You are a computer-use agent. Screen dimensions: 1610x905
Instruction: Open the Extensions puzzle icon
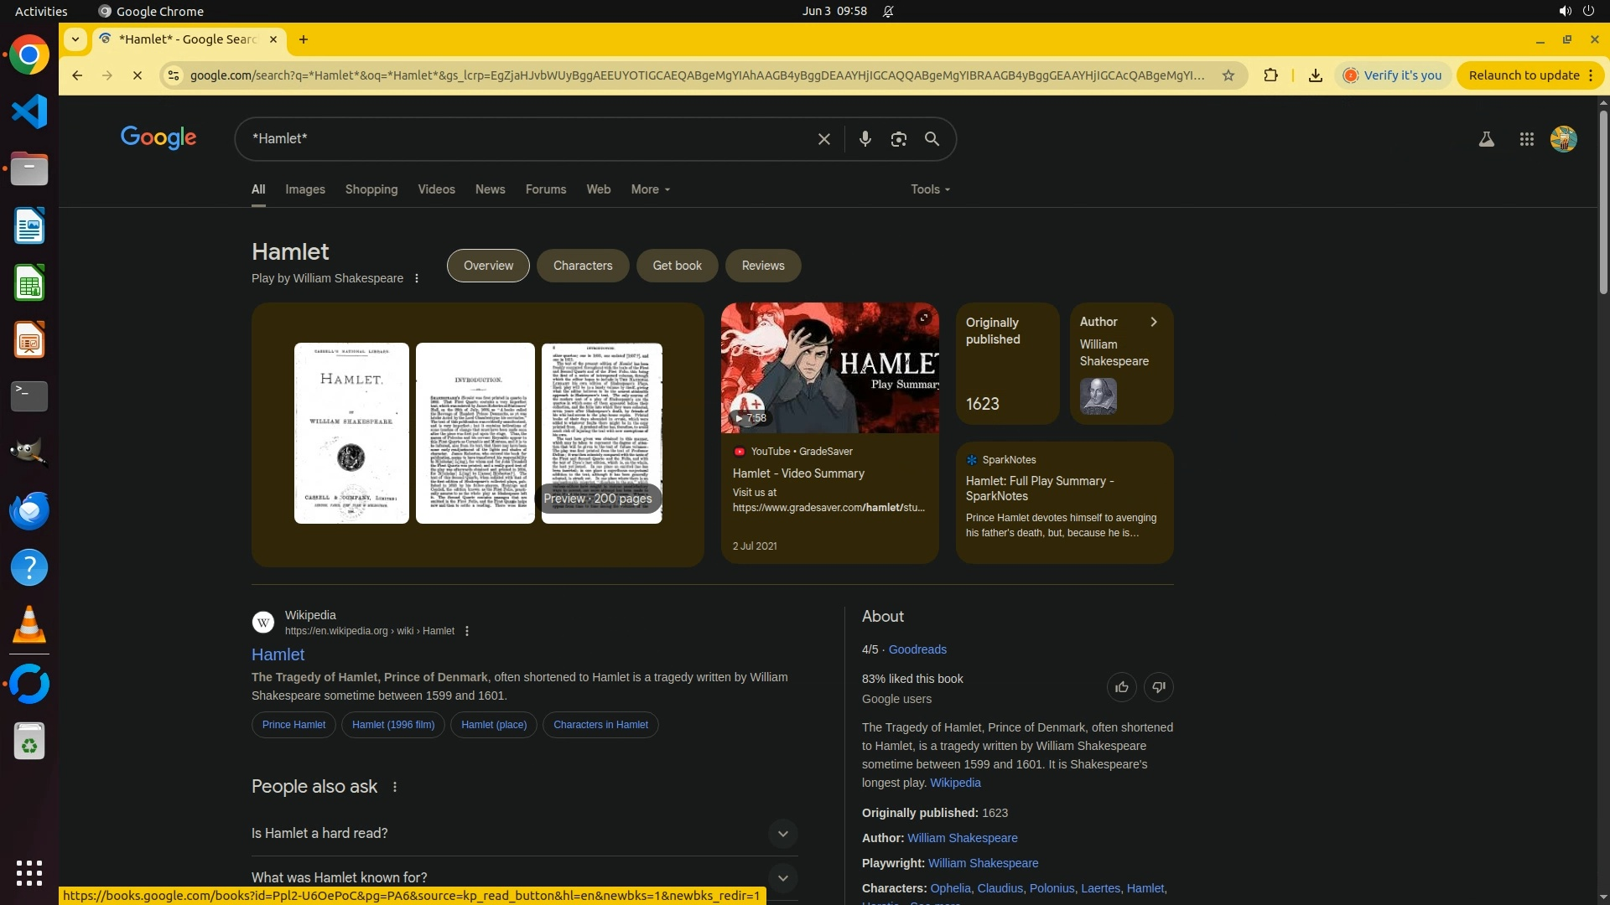[x=1270, y=75]
